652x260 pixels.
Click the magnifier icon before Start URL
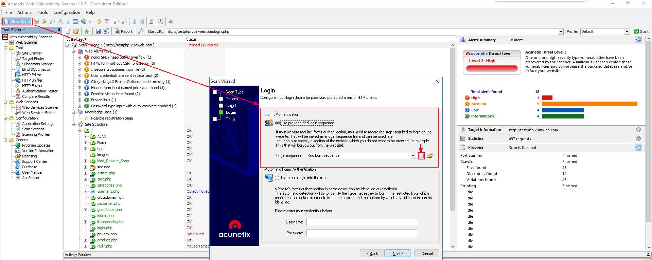141,31
